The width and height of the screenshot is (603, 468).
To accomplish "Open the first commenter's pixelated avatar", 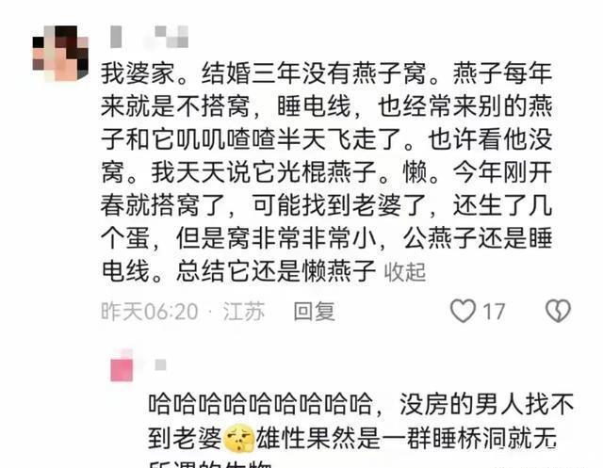I will tap(60, 53).
